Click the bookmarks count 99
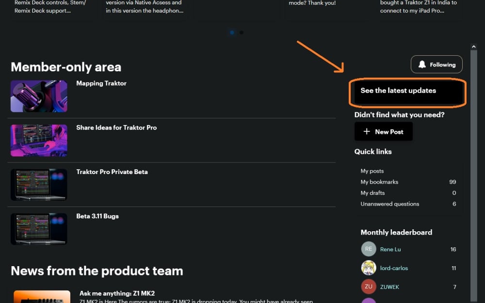Image resolution: width=485 pixels, height=303 pixels. (453, 182)
